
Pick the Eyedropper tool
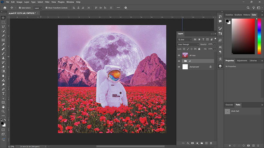3,45
